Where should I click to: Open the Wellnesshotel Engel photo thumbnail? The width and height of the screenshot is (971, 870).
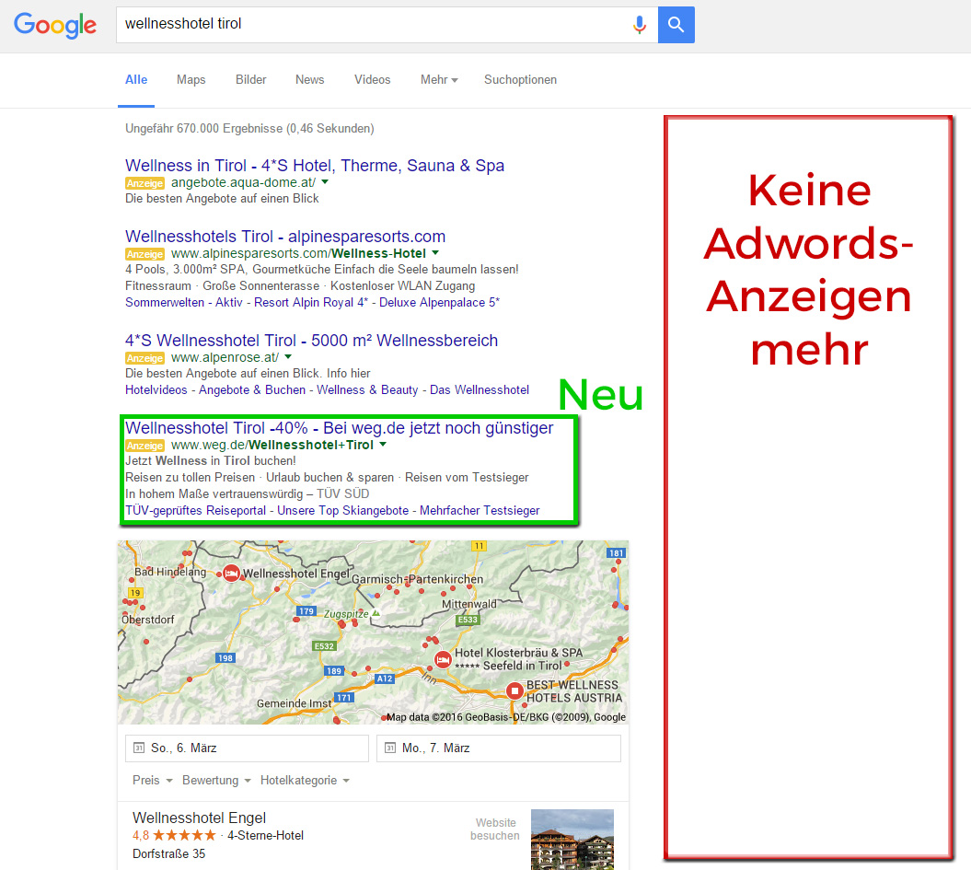tap(572, 840)
